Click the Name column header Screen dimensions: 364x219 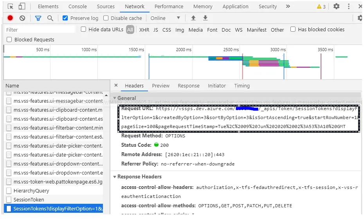pos(57,85)
